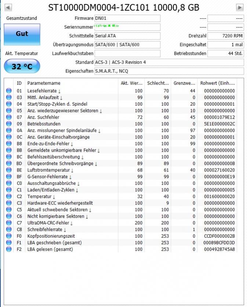Click status orb of misslungener Spindelanläufe row
Image resolution: width=247 pixels, height=307 pixels.
(x=9, y=130)
